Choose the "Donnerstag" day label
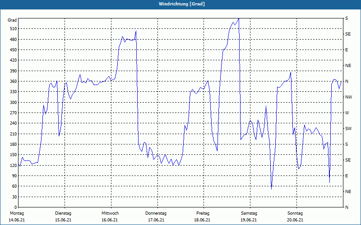This screenshot has height=225, width=361. click(x=156, y=213)
